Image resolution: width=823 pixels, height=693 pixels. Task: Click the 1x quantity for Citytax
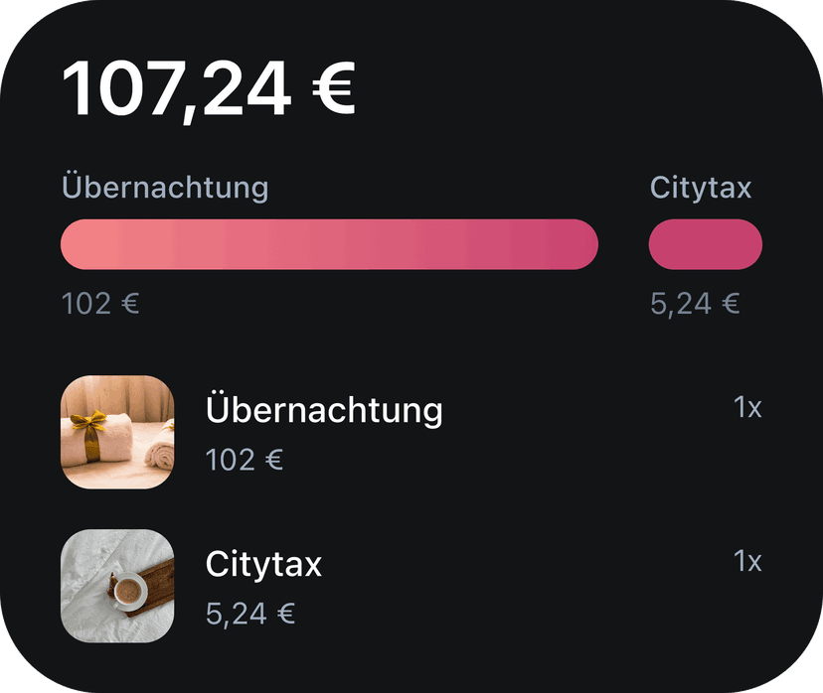[x=747, y=561]
